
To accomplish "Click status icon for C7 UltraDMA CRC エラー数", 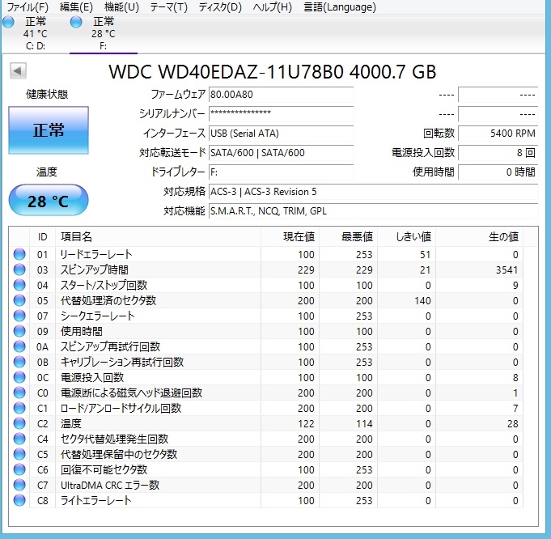I will tap(19, 485).
